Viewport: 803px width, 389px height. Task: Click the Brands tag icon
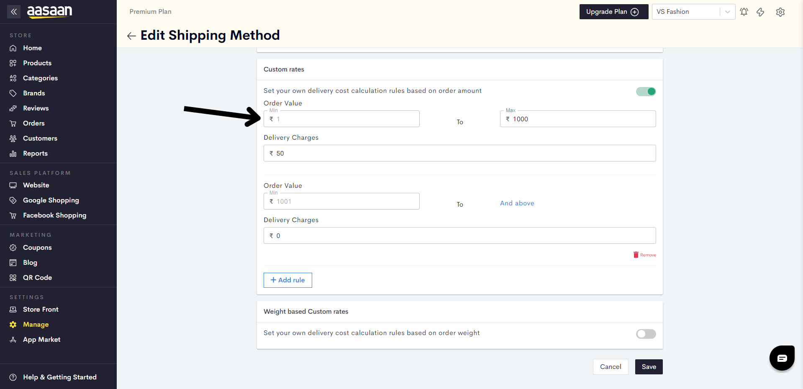click(x=13, y=93)
